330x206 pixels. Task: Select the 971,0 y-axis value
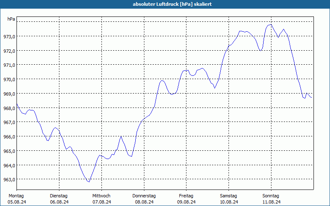(x=9, y=66)
